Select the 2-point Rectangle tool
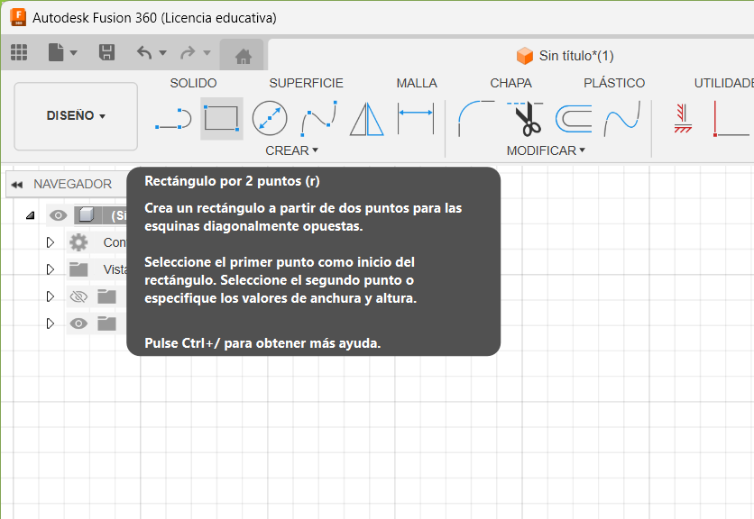This screenshot has height=519, width=754. coord(222,118)
